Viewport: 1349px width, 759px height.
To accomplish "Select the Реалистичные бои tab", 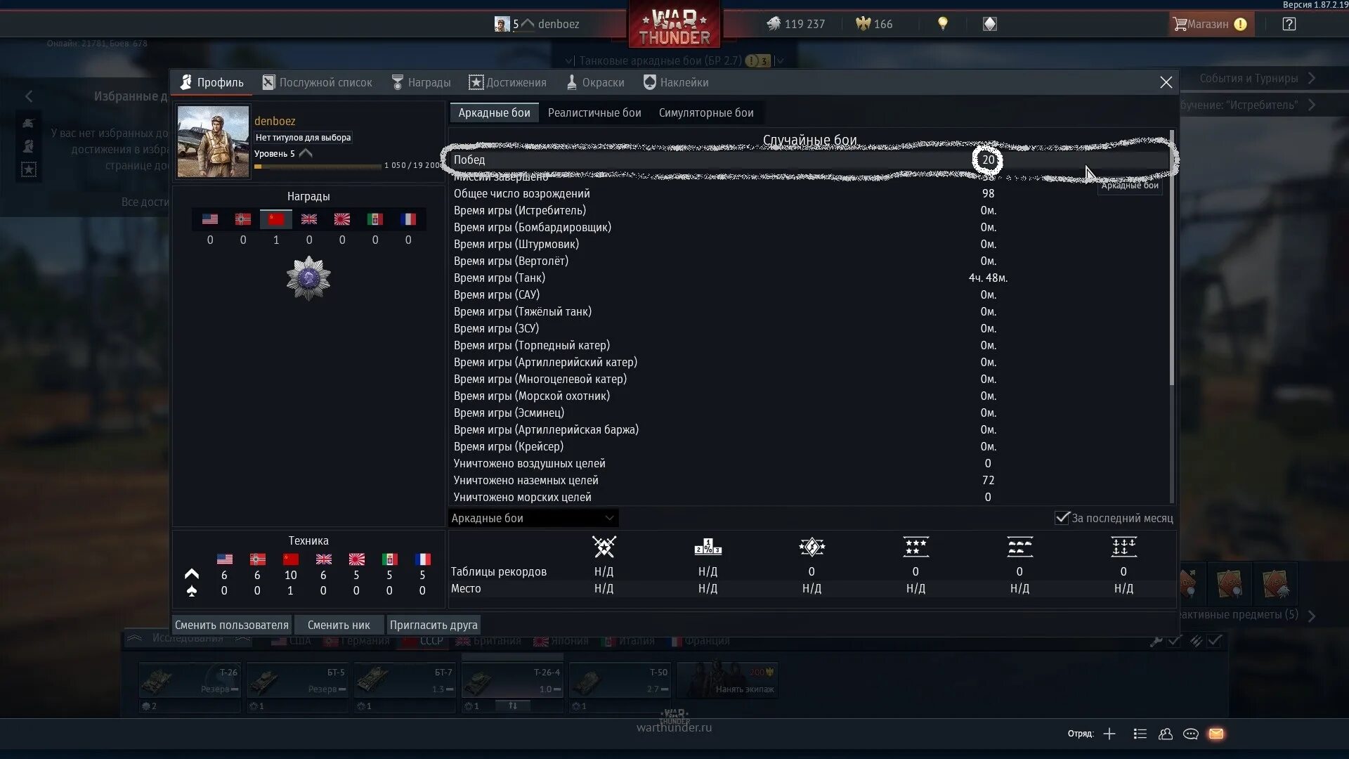I will [594, 112].
